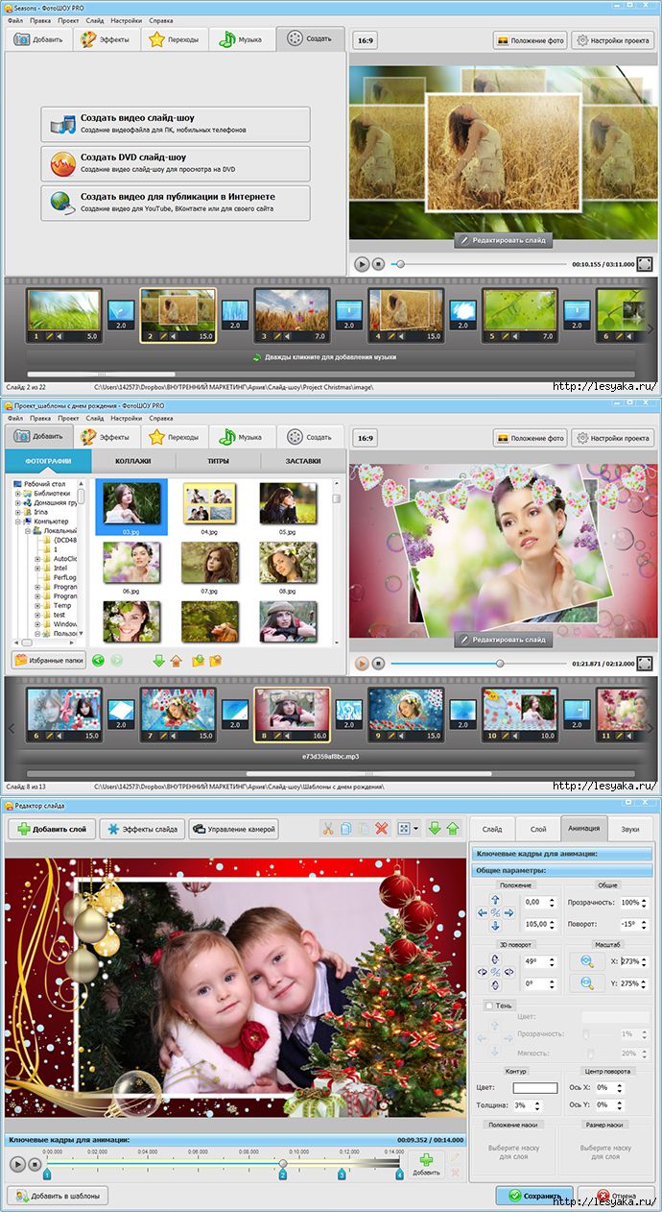Select keyframe marker 2 on the animation timeline

[282, 1174]
